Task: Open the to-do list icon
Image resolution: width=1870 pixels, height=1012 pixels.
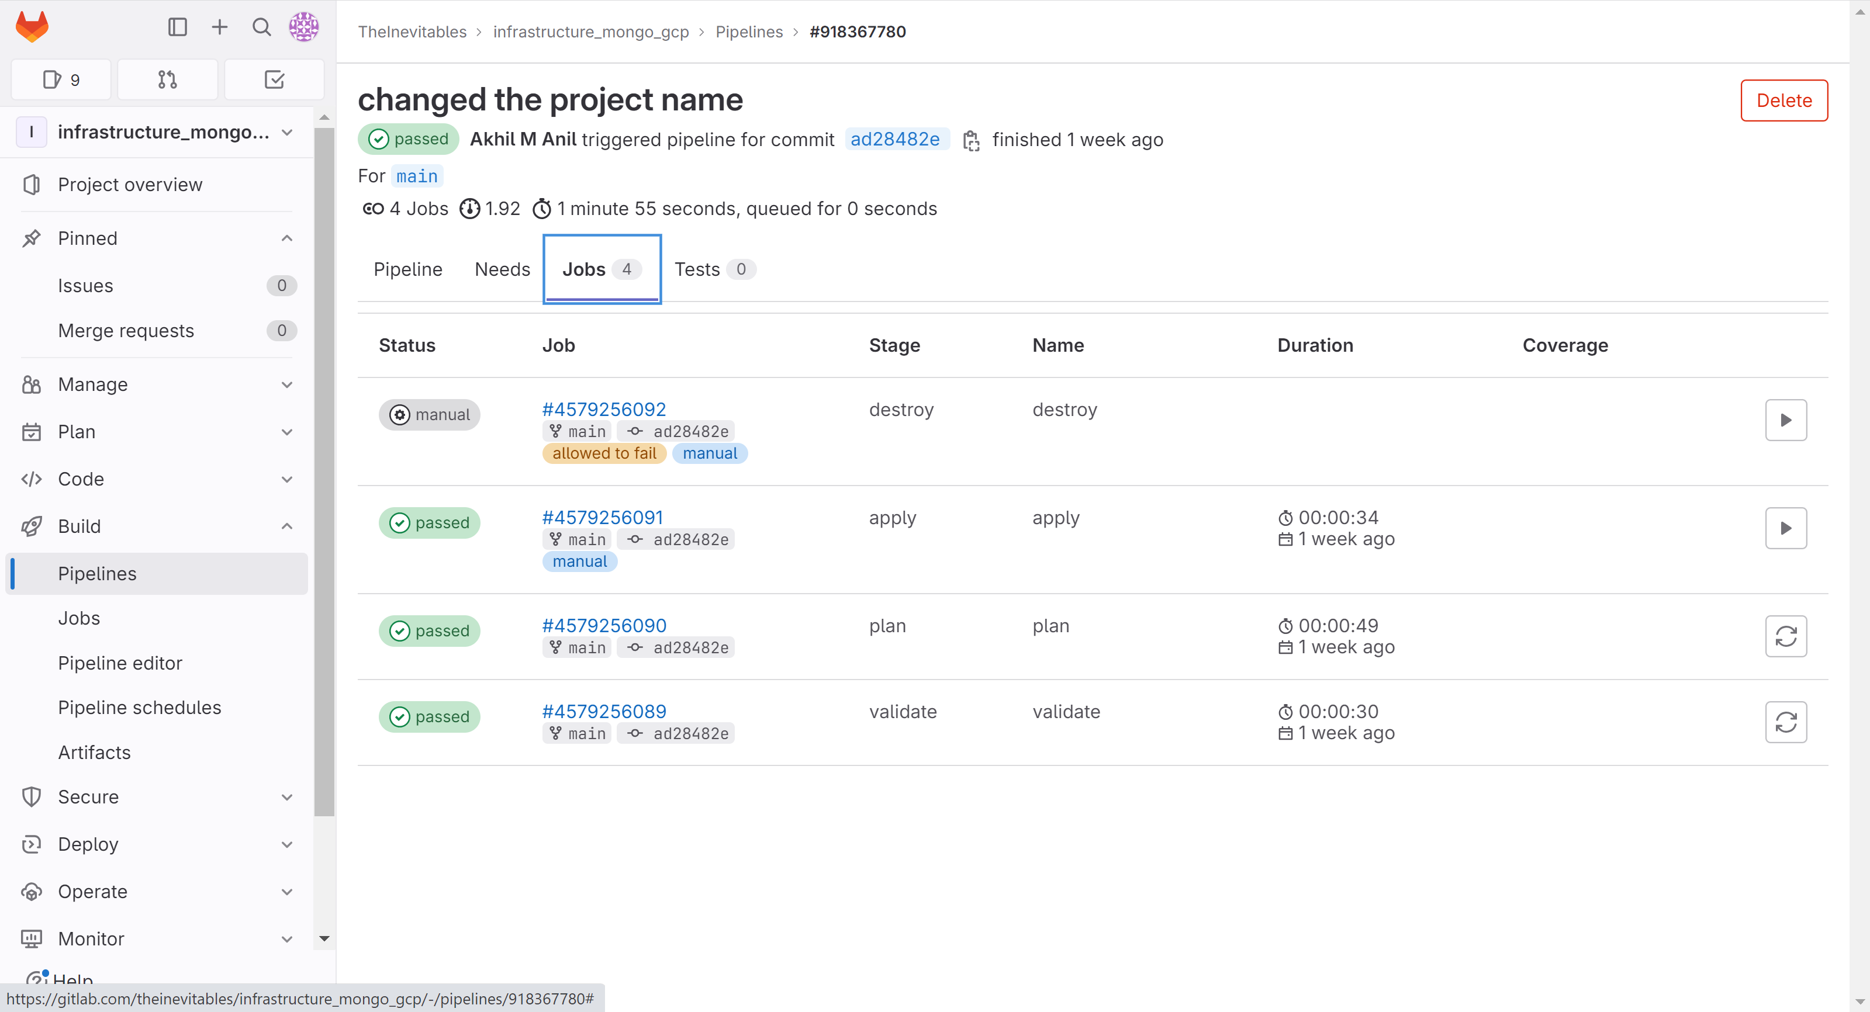Action: coord(274,80)
